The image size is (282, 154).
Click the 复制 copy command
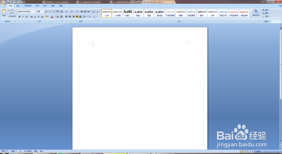[11, 13]
